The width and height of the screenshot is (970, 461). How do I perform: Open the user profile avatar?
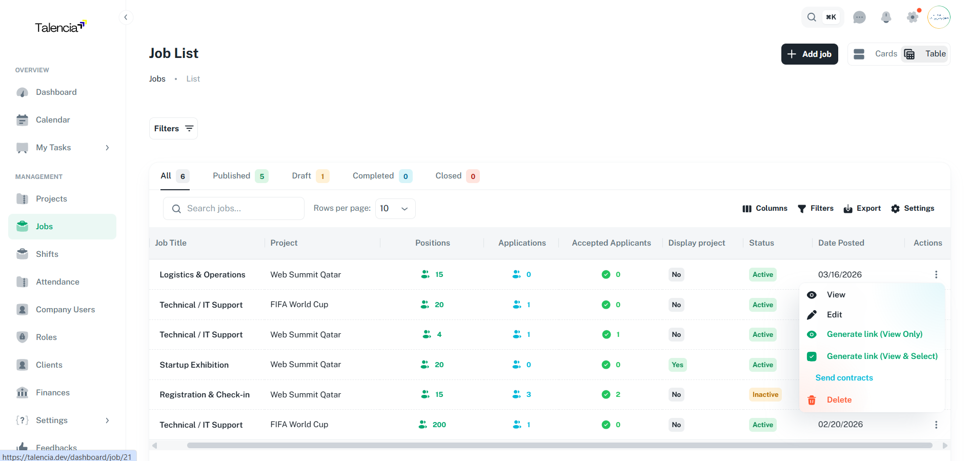(x=939, y=17)
